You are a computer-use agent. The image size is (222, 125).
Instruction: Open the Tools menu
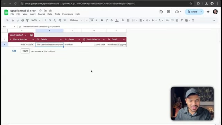pyautogui.click(x=57, y=14)
